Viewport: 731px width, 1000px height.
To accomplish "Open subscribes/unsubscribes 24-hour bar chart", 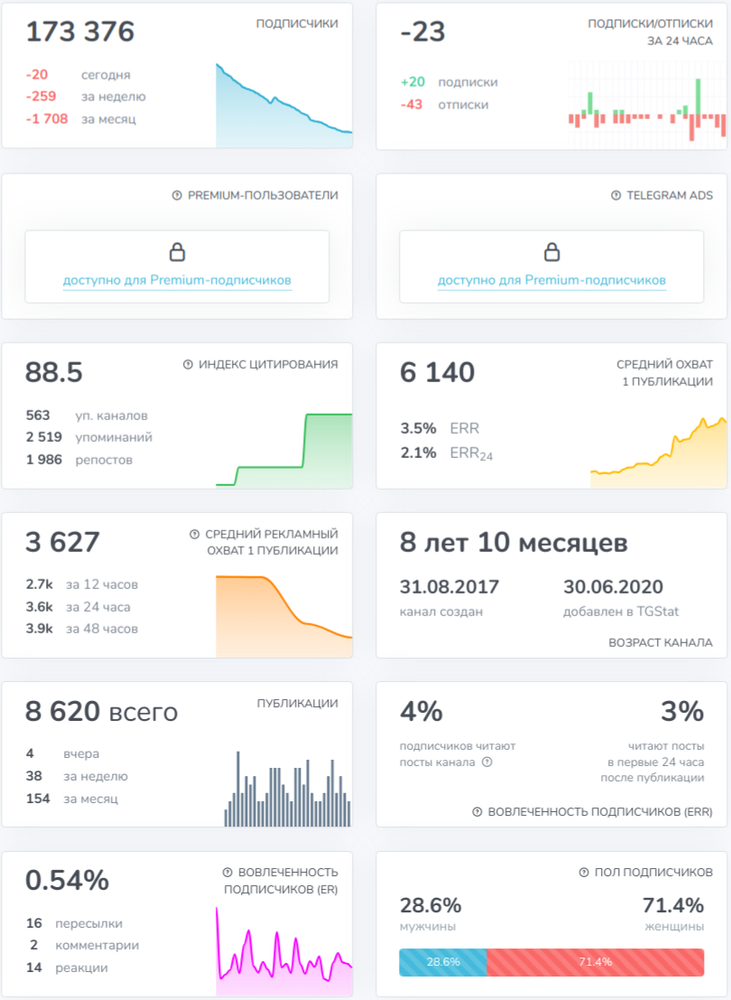I will tap(646, 105).
